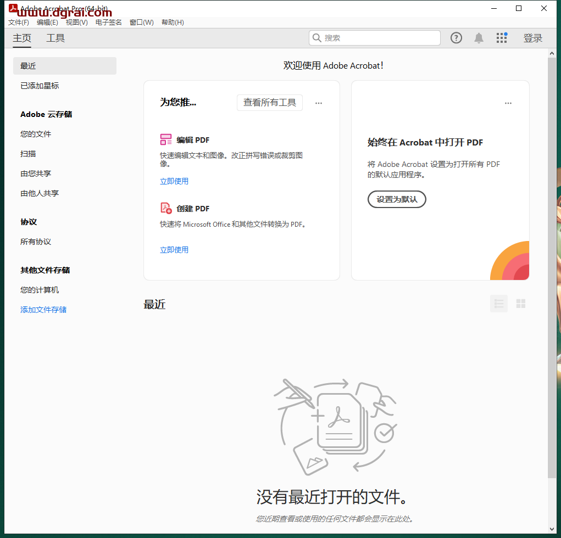The height and width of the screenshot is (538, 561).
Task: Click the Adobe Acrobat logo in title bar
Action: click(x=13, y=8)
